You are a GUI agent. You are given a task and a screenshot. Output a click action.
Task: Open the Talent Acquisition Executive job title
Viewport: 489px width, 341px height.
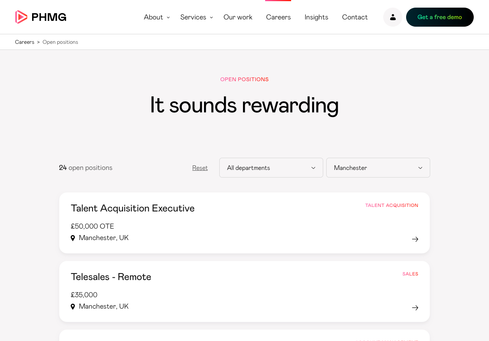tap(133, 208)
